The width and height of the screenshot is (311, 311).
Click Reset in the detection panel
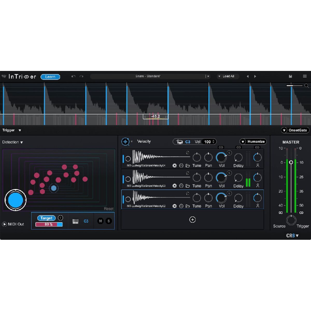click(x=109, y=208)
